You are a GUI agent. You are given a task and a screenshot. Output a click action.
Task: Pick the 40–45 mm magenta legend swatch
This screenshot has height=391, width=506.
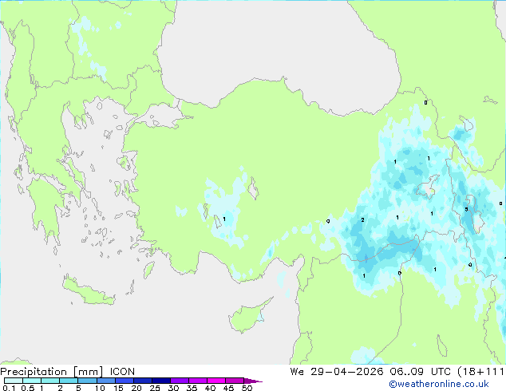coord(216,381)
